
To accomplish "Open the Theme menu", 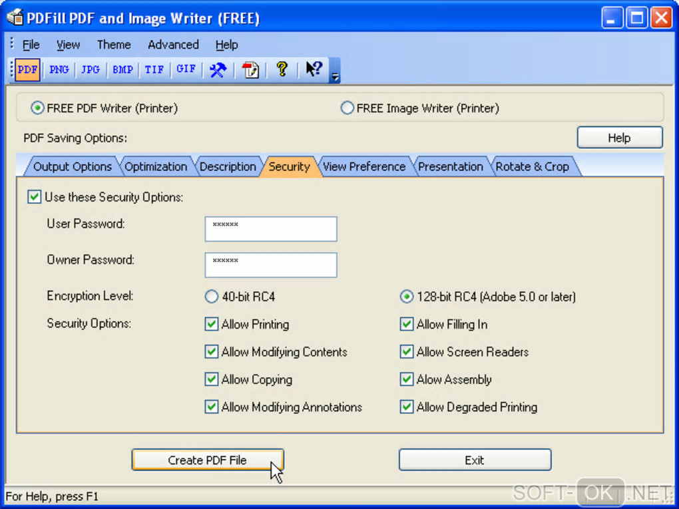I will [114, 45].
